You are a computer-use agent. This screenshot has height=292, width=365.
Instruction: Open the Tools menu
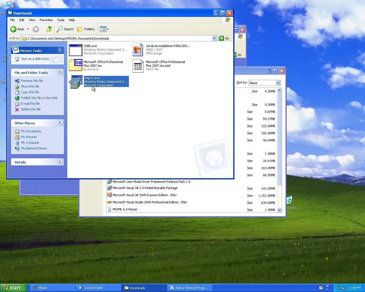[61, 20]
